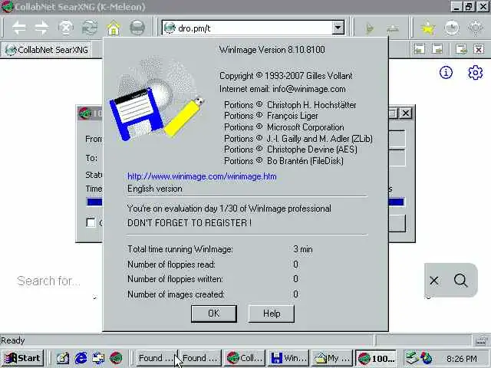Focus the 'Search for...' input field
491x368 pixels.
tap(56, 281)
